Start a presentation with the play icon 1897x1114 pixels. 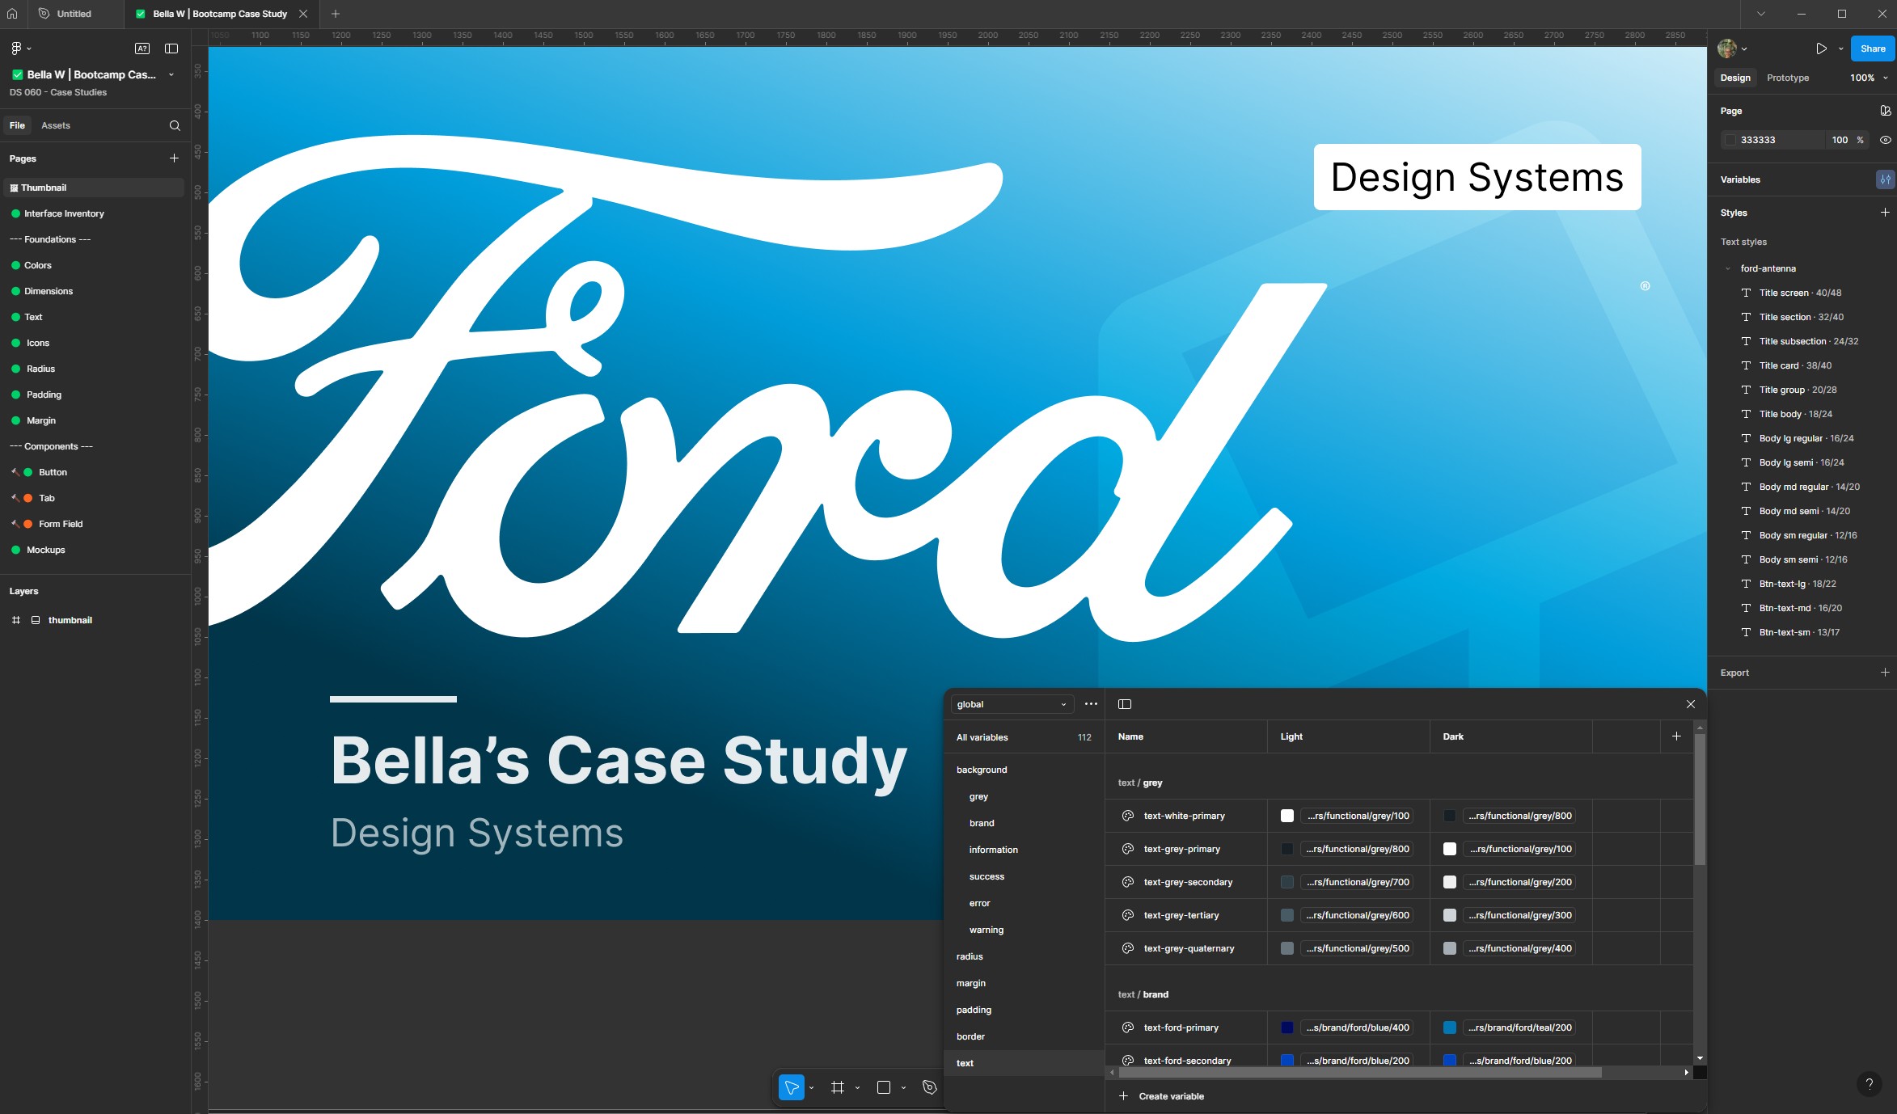point(1822,49)
